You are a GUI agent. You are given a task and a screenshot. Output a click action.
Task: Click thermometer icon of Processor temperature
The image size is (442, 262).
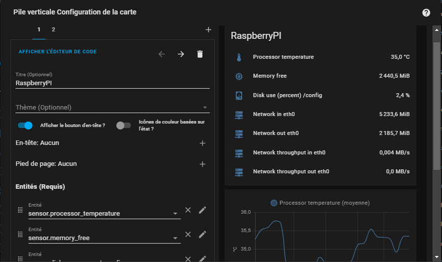tap(239, 57)
